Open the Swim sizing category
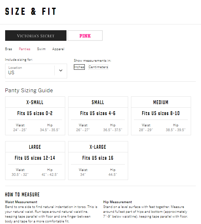 [x=41, y=49]
